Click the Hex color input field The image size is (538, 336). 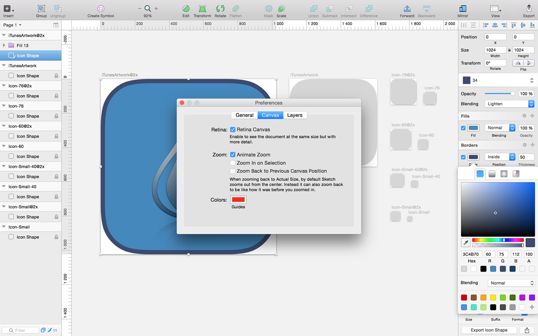click(x=471, y=254)
